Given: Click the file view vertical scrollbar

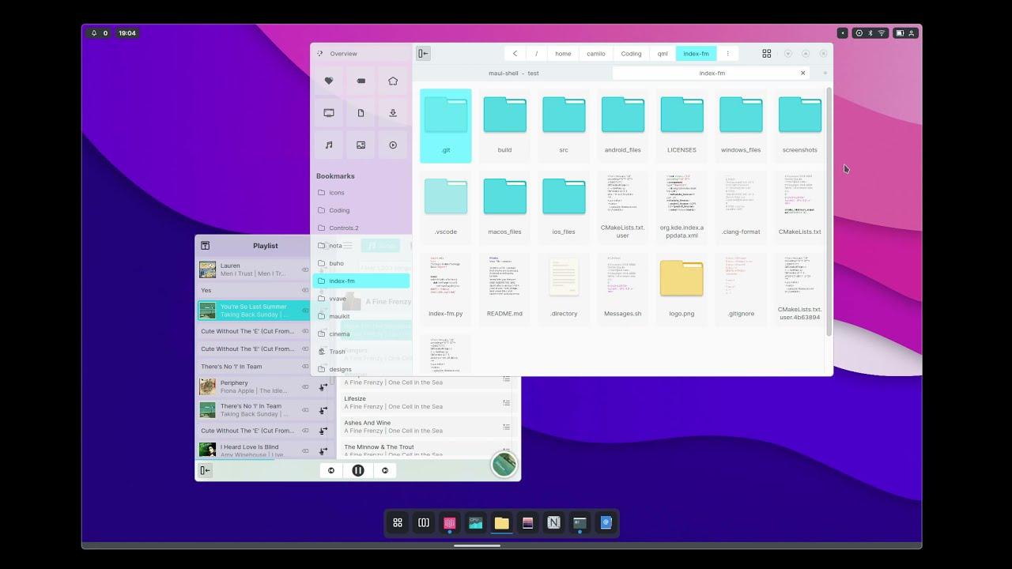Looking at the screenshot, I should click(x=829, y=212).
